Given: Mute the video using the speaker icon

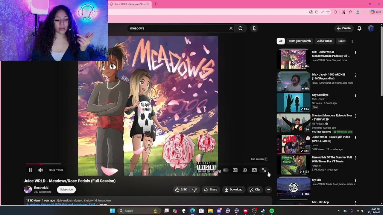Looking at the screenshot, I should (x=41, y=170).
